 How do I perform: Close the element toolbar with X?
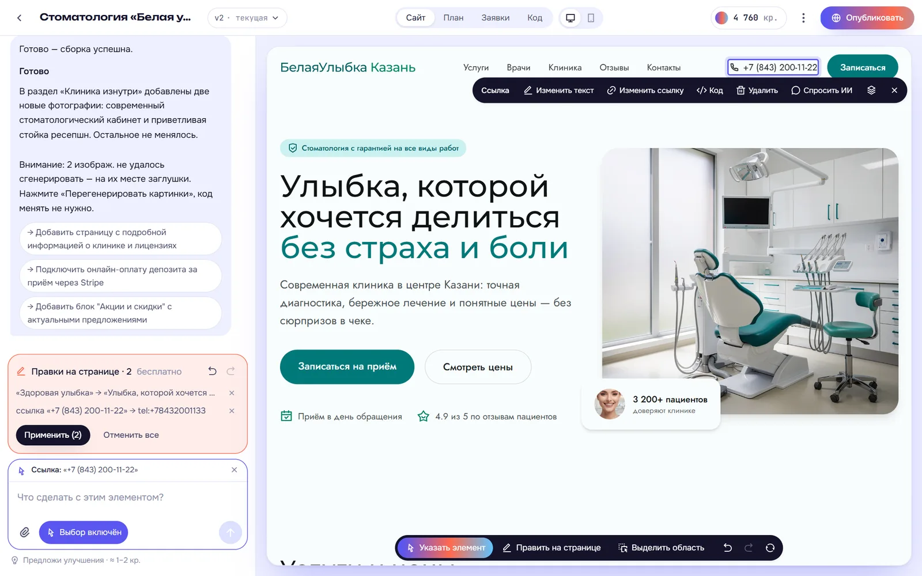pos(894,90)
